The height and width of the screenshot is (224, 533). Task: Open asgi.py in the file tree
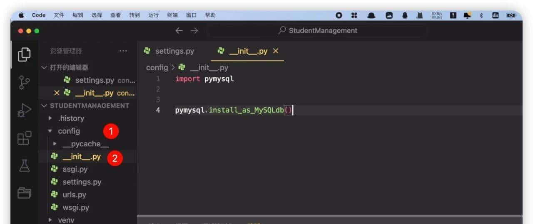88,169
